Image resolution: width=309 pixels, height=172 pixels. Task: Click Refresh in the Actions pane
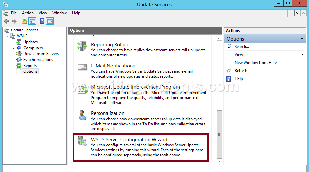pos(241,71)
